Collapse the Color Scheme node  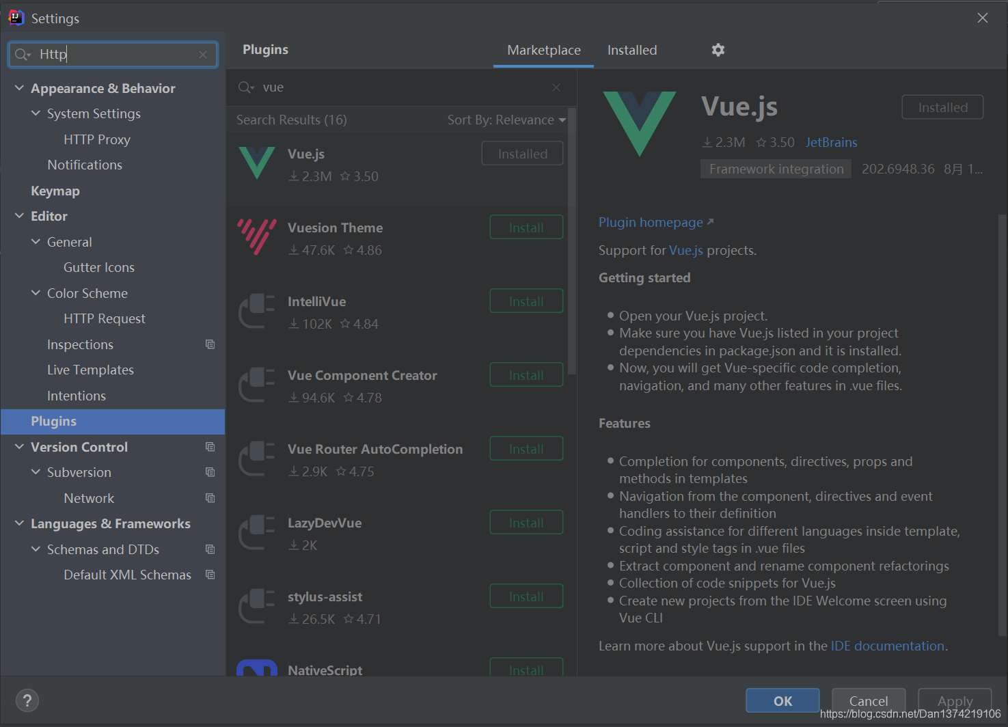[36, 293]
